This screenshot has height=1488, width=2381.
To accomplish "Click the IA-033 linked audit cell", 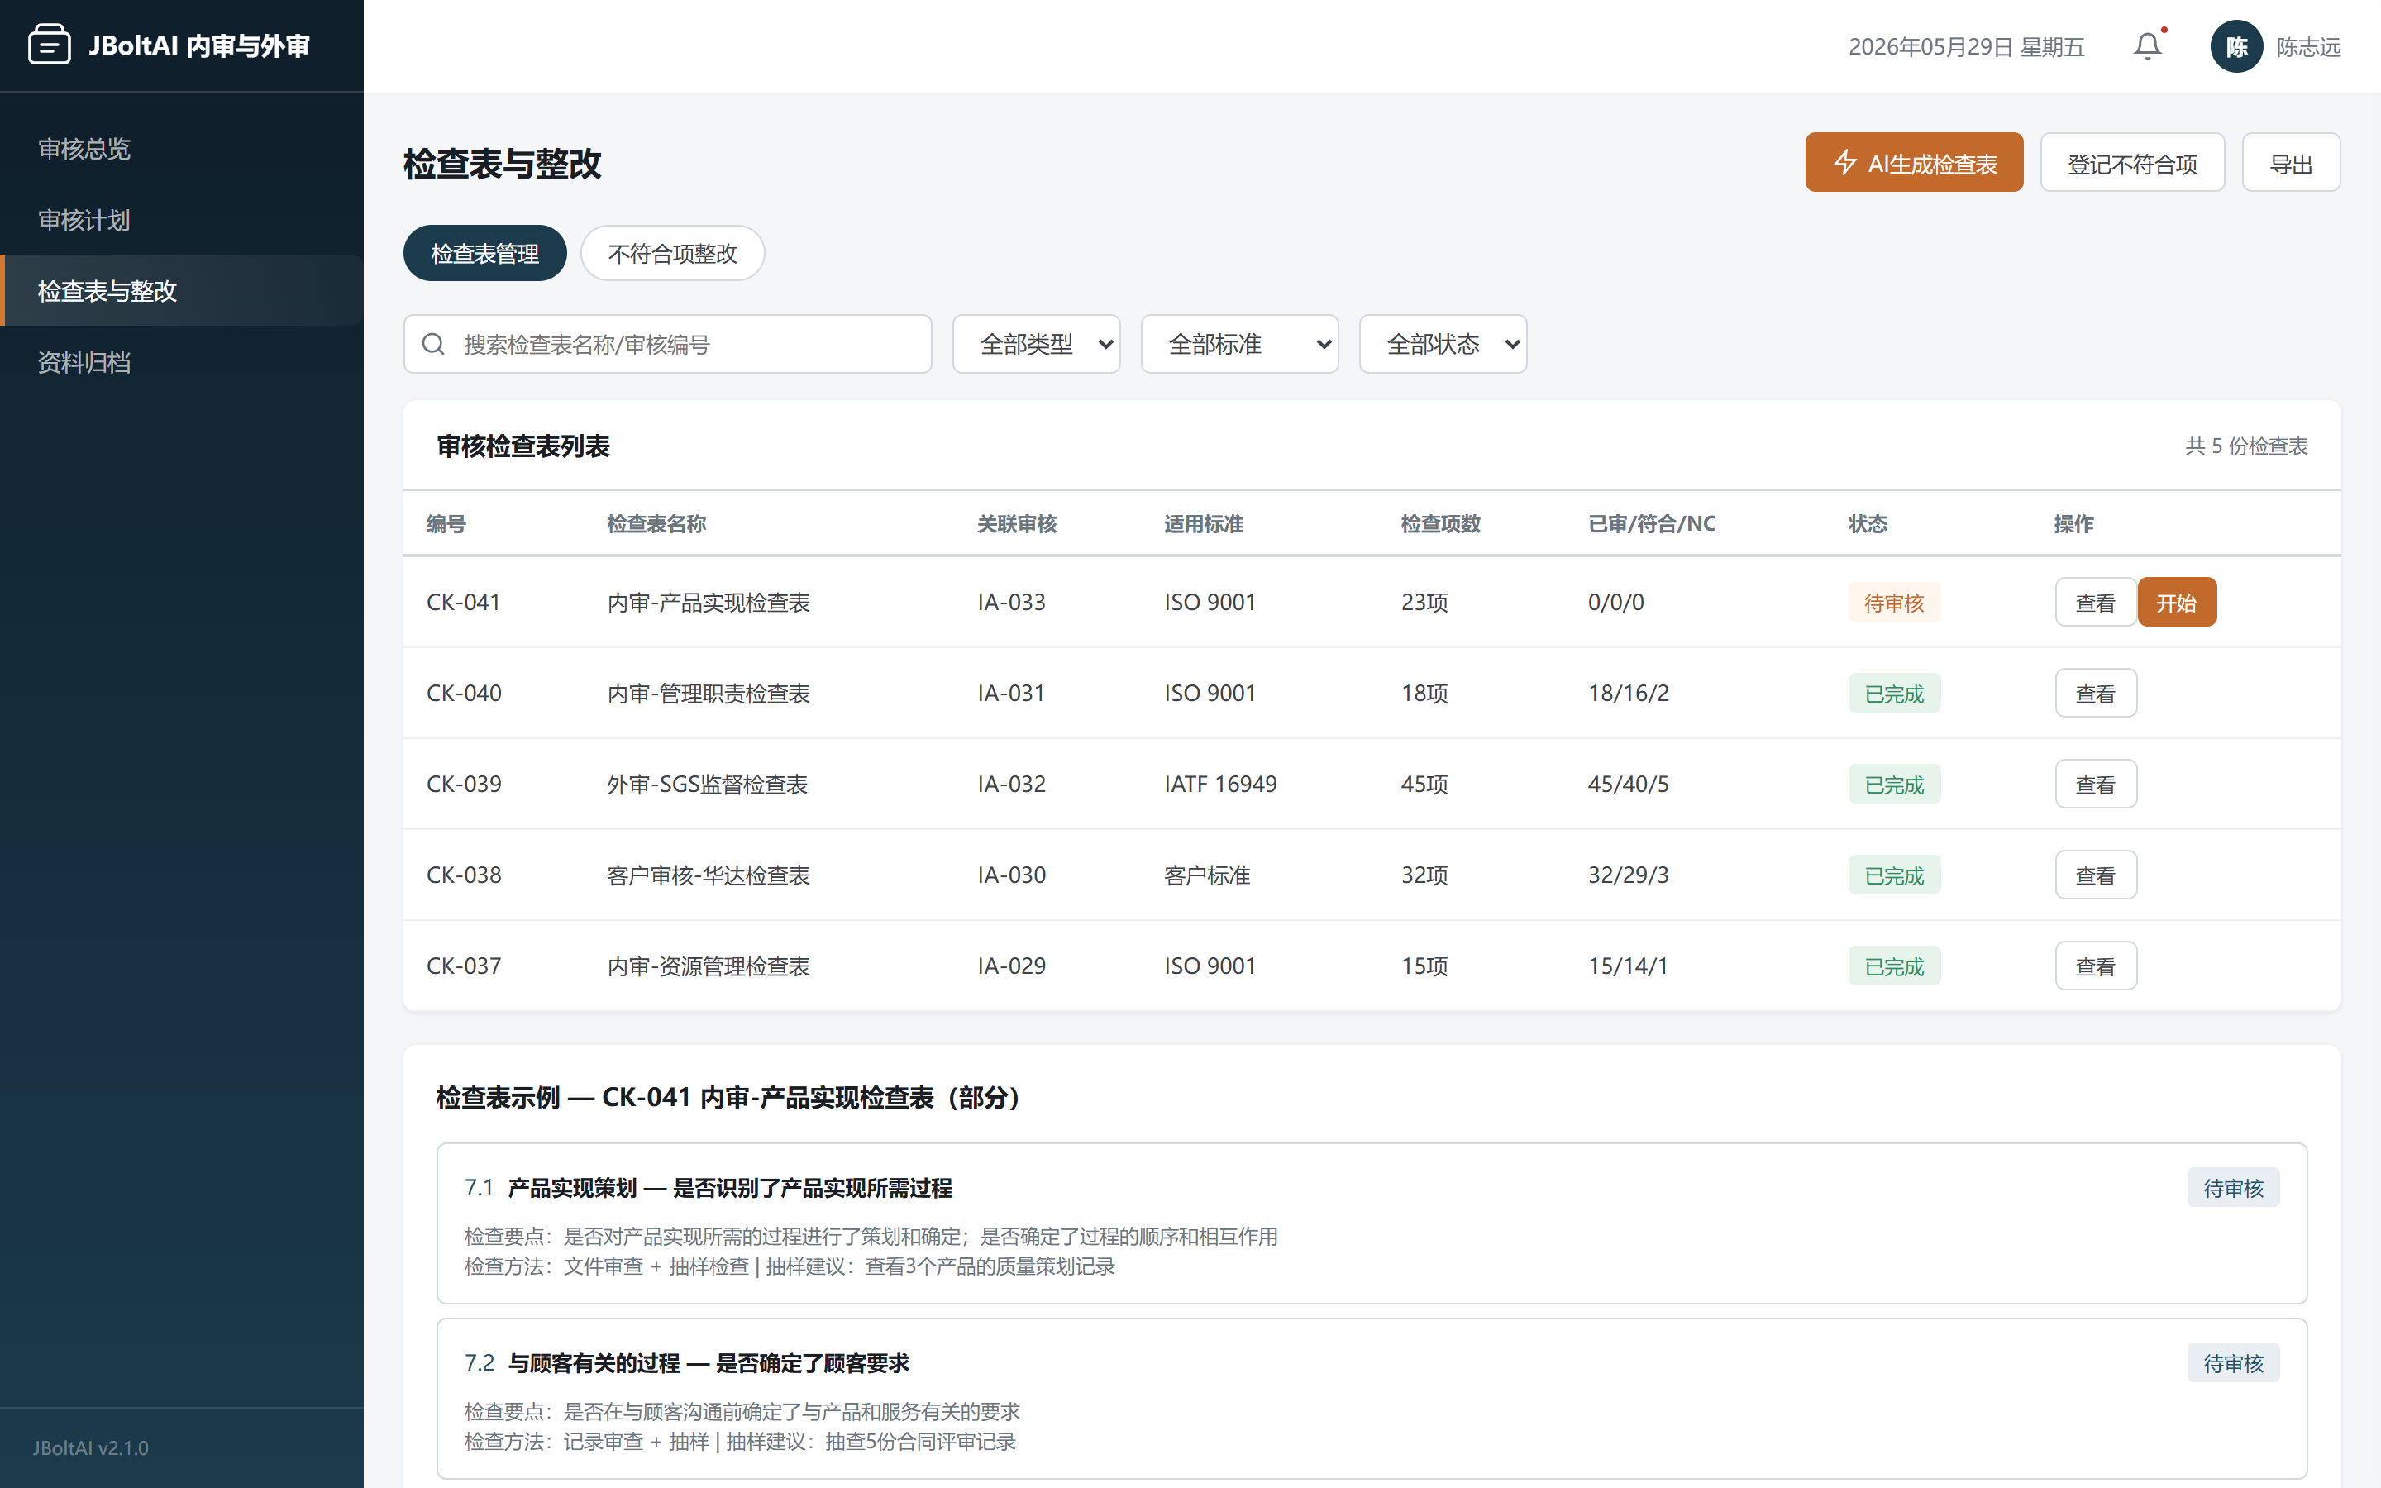I will pos(1011,603).
